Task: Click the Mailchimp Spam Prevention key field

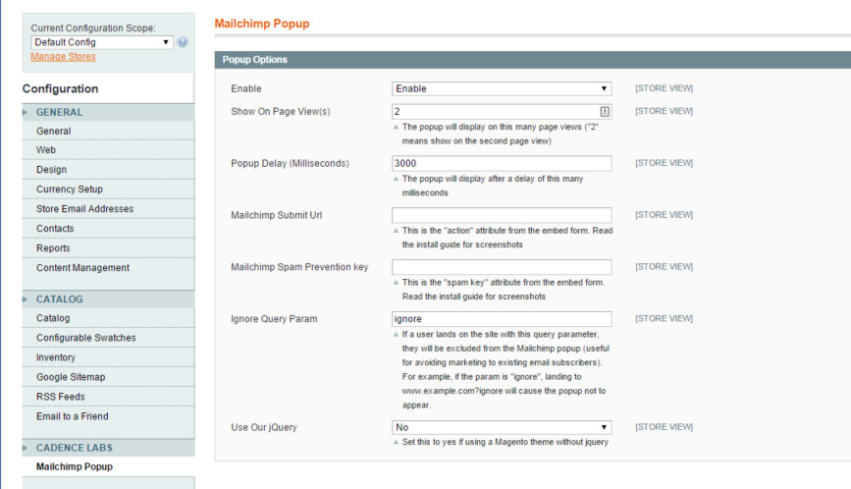Action: (502, 267)
